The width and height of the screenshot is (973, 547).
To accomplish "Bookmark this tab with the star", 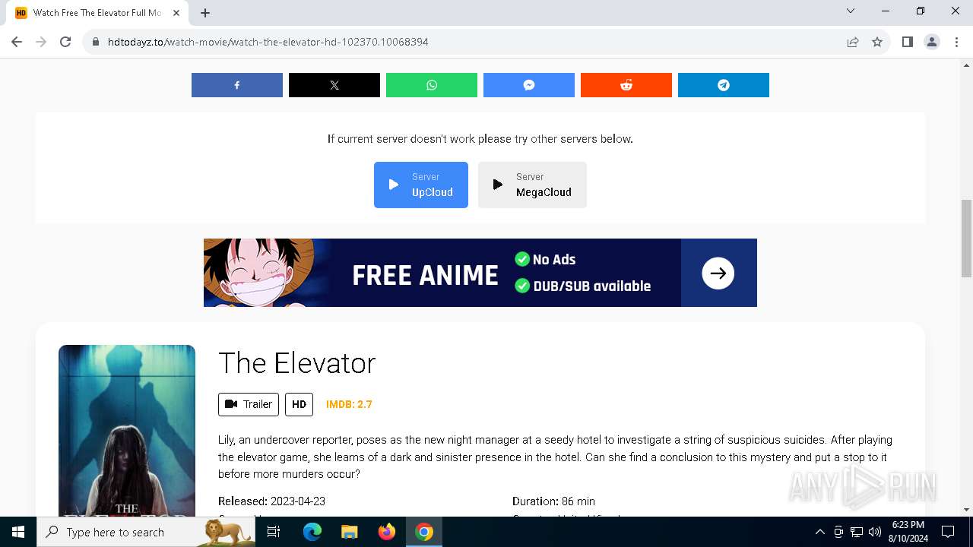I will [x=877, y=42].
